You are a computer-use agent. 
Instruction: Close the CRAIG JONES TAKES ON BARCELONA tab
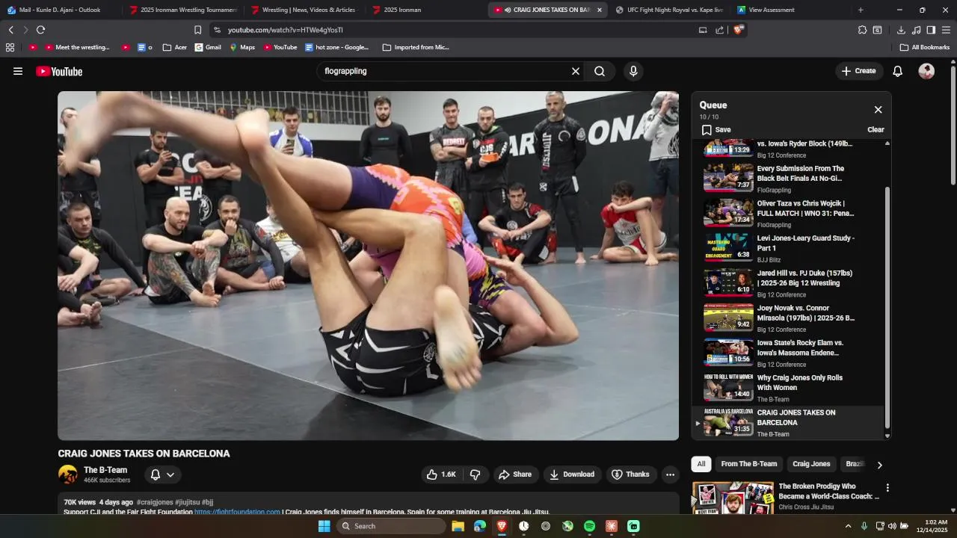point(599,10)
